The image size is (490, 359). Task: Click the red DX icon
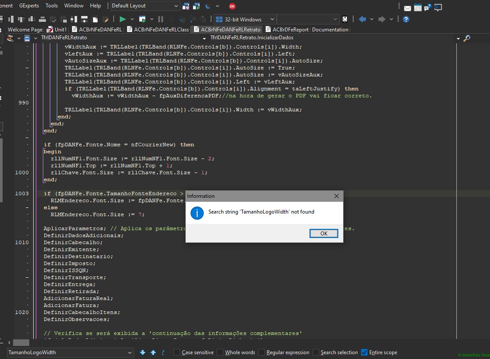tap(232, 6)
